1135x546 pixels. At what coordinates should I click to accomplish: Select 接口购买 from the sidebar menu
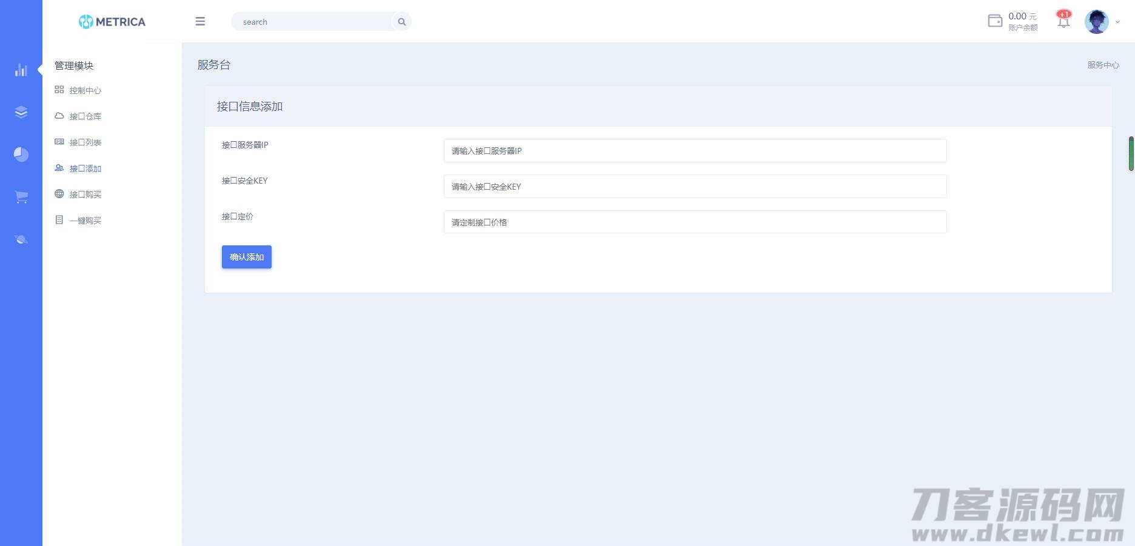pos(85,194)
